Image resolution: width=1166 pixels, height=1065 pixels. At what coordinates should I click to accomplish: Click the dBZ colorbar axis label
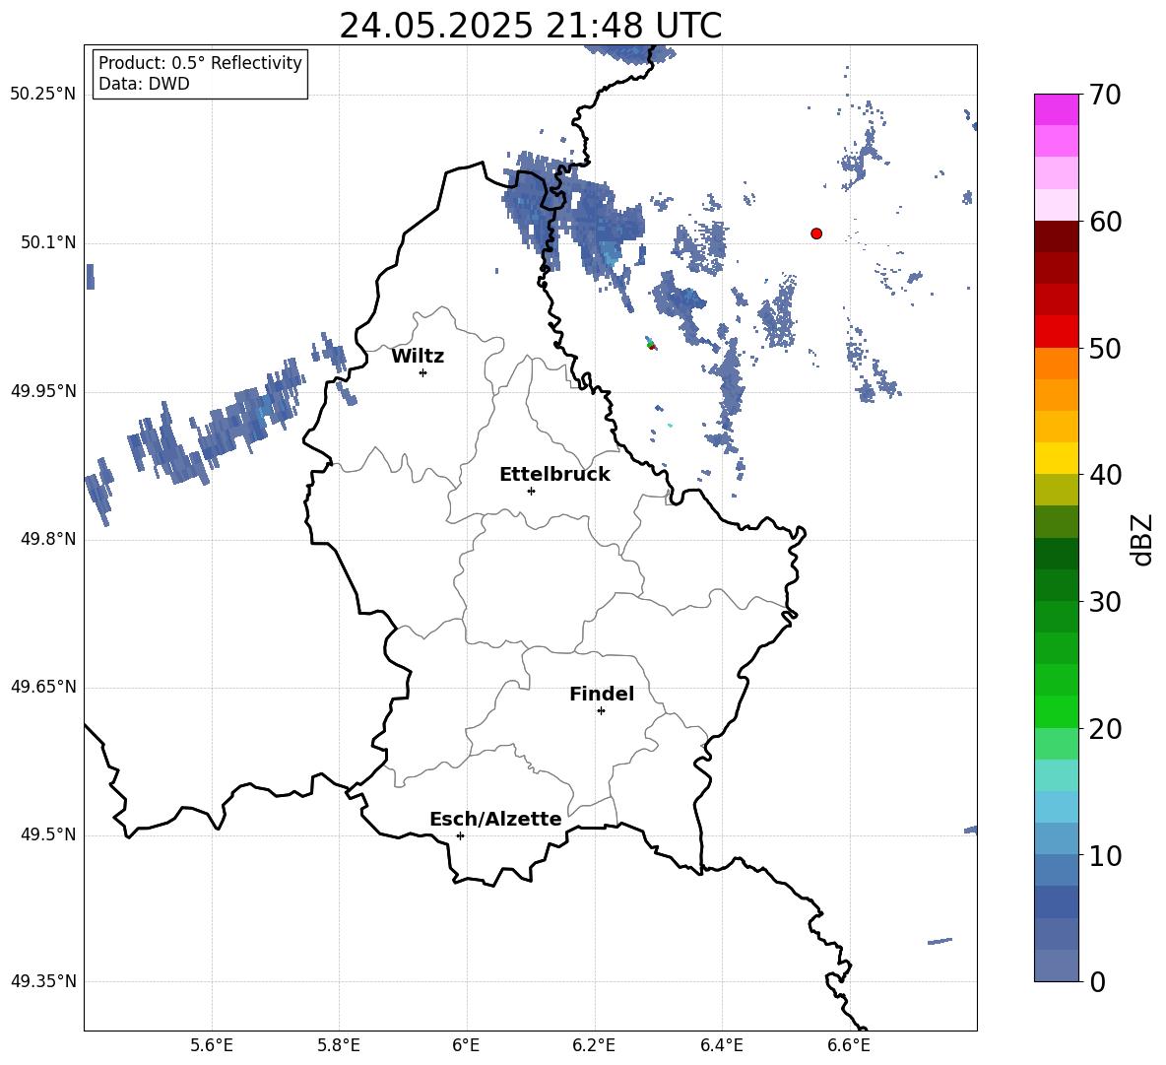pos(1143,539)
